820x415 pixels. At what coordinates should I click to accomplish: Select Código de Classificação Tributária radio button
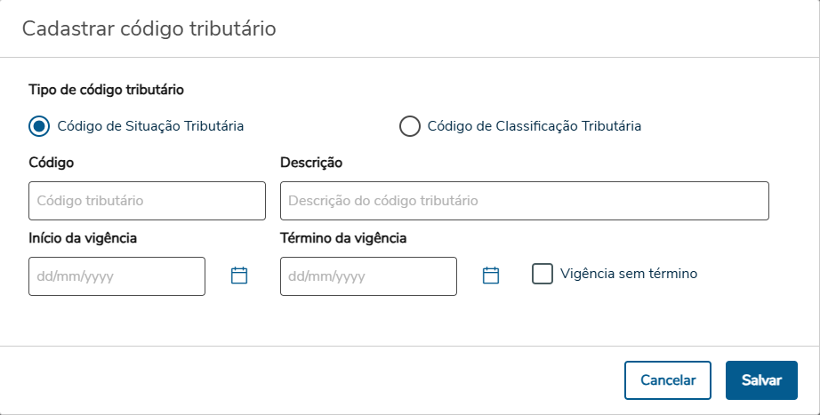pyautogui.click(x=409, y=126)
